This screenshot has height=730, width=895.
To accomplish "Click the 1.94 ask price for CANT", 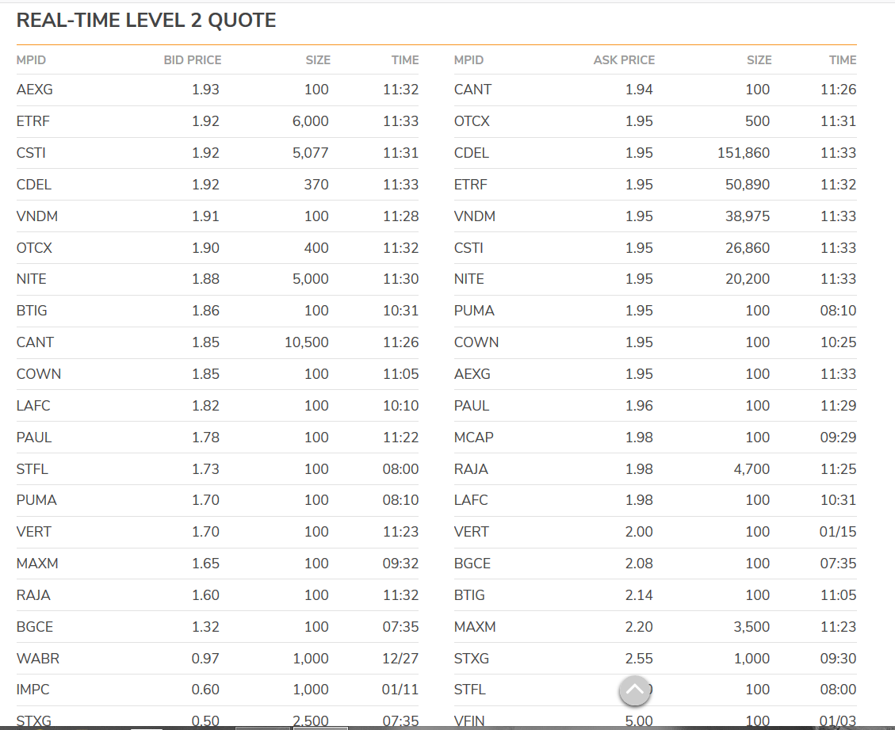I will (x=639, y=90).
